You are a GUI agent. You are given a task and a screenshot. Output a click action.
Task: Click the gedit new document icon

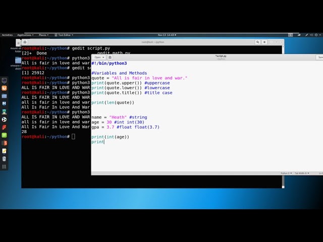110,57
